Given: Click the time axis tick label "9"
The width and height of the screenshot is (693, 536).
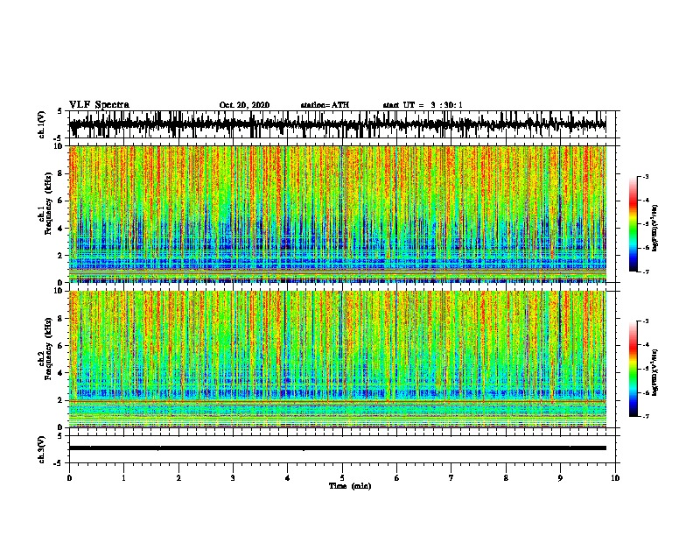Looking at the screenshot, I should click(x=560, y=477).
